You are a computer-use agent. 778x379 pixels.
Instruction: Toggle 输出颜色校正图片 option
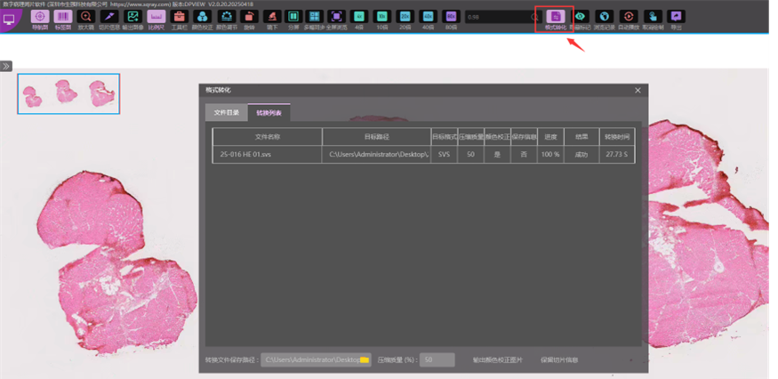[497, 359]
